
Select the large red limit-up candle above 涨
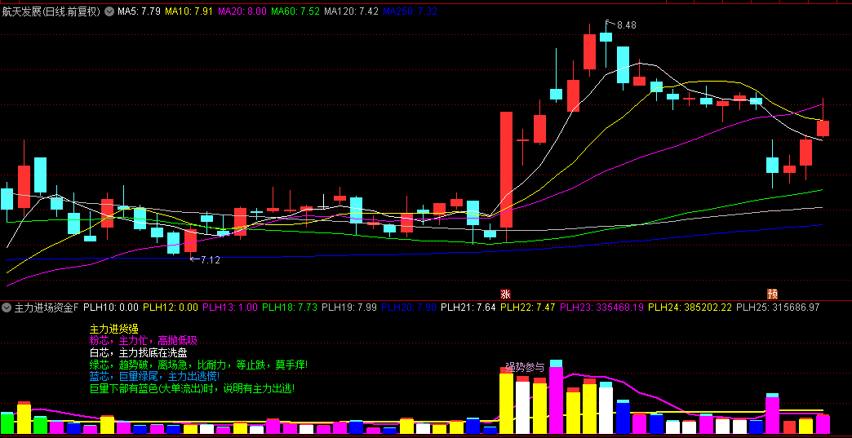pyautogui.click(x=506, y=170)
